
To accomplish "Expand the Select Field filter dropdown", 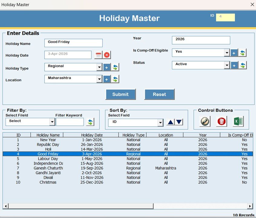I will click(51, 121).
